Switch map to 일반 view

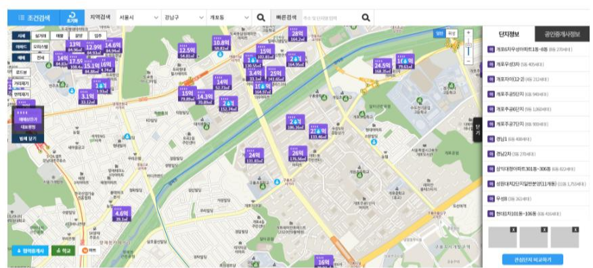439,34
